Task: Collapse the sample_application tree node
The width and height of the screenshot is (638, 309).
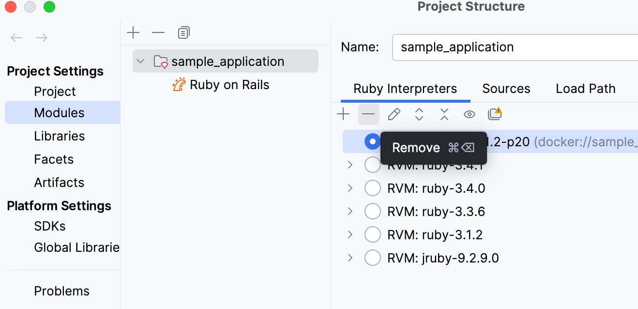Action: (x=140, y=61)
